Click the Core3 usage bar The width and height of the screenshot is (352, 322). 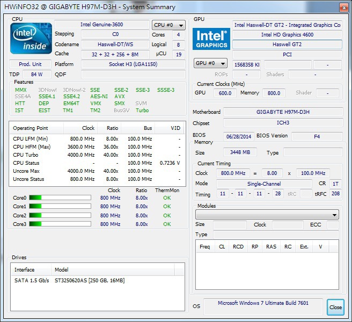[59, 224]
